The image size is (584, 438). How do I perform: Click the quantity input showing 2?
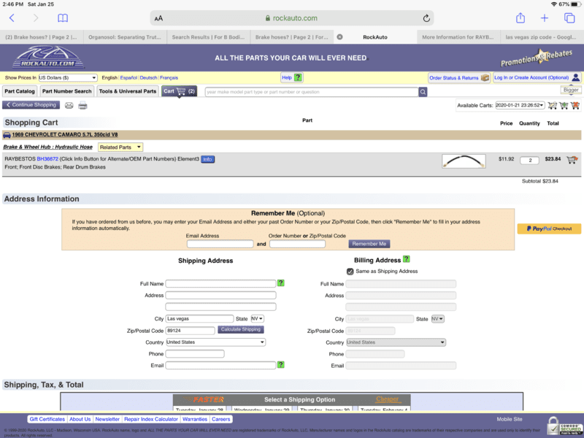tap(529, 160)
